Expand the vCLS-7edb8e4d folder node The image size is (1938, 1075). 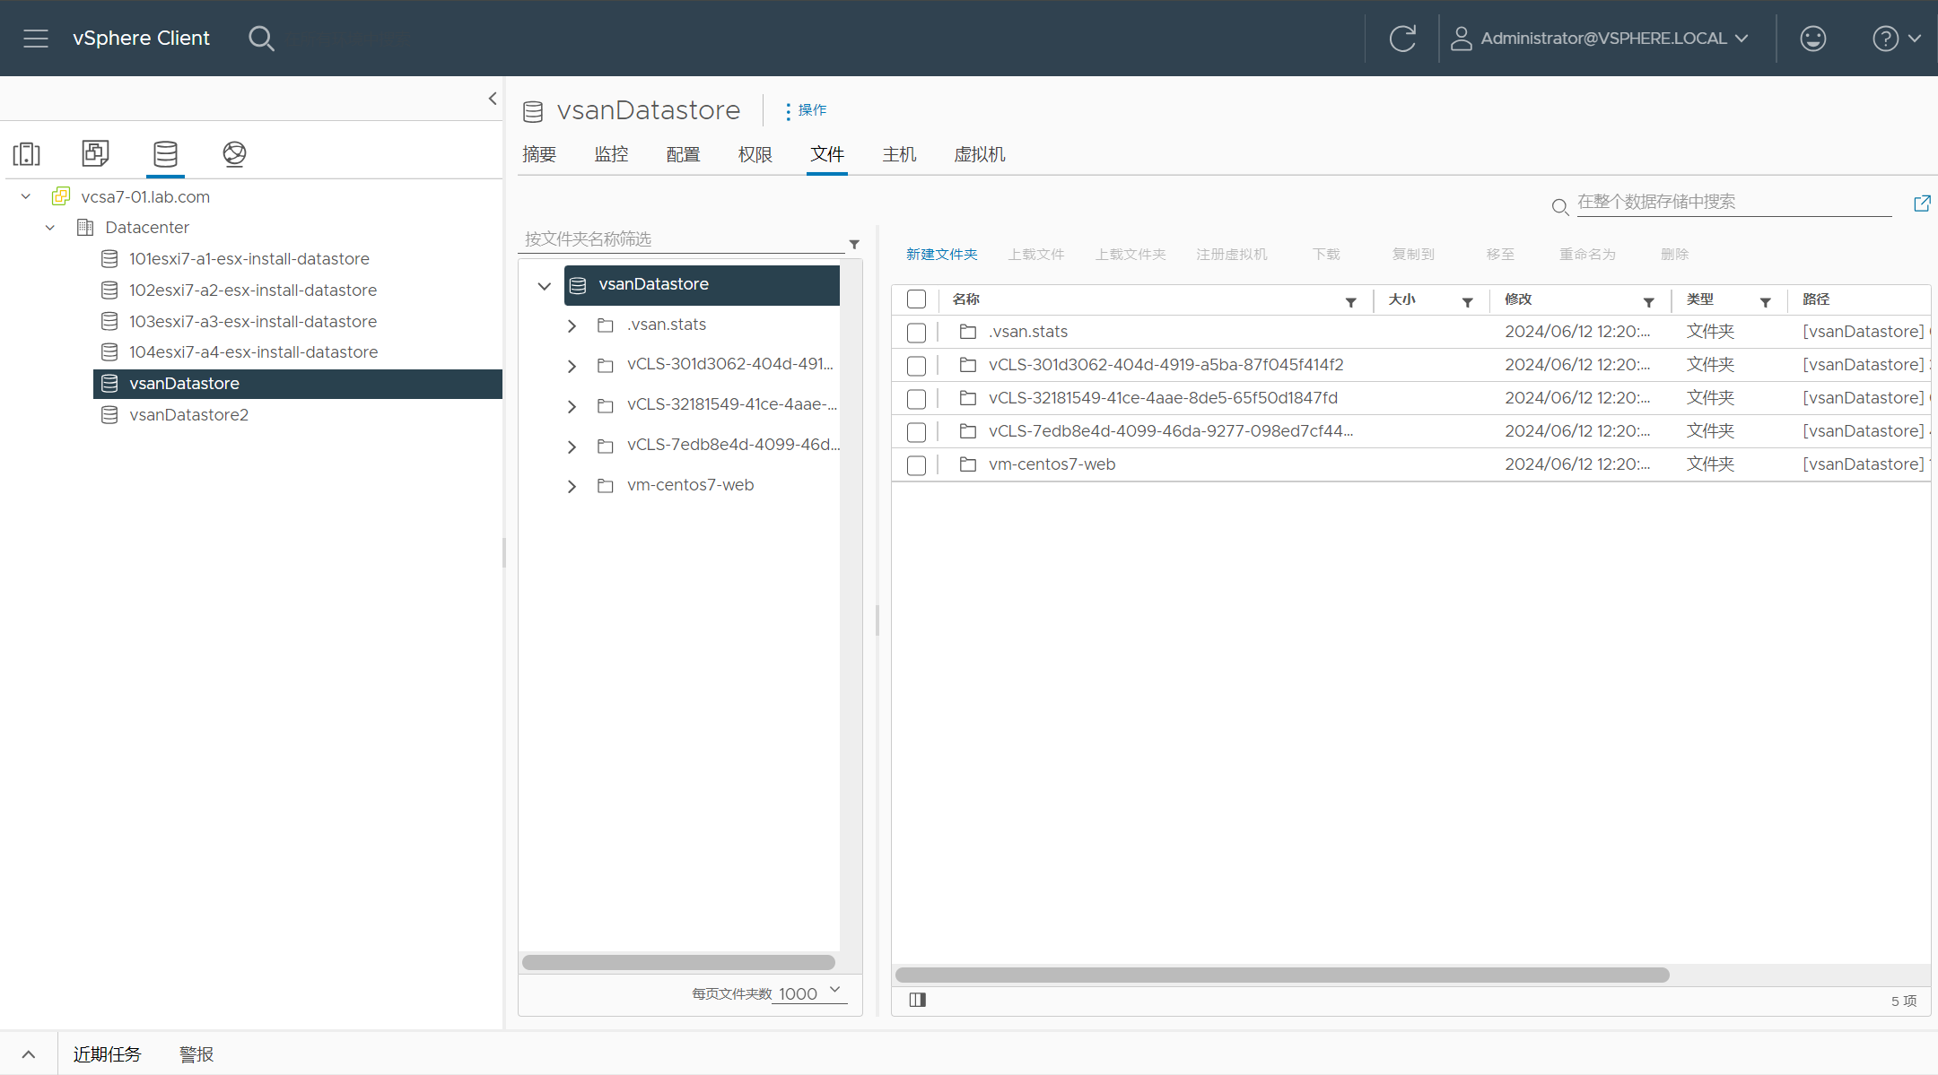(x=572, y=446)
